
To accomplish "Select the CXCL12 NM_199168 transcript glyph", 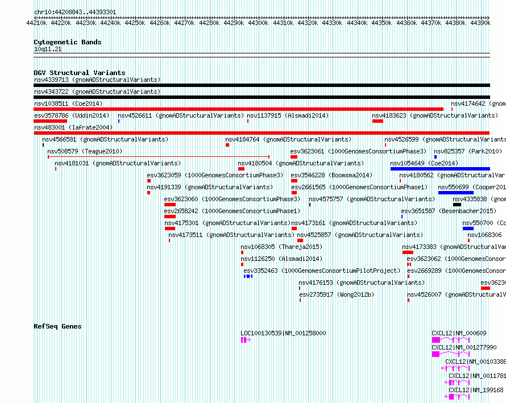I will coord(457,397).
